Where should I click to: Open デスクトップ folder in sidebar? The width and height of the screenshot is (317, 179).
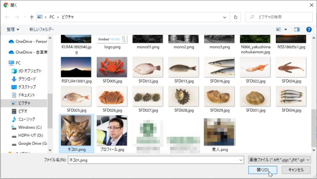(23, 87)
